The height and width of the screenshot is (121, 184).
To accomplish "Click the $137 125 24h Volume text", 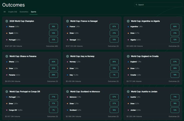I will coord(74,46).
